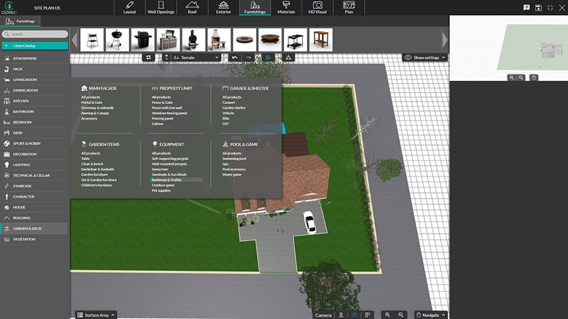Toggle the person view icon beside Camera

341,315
